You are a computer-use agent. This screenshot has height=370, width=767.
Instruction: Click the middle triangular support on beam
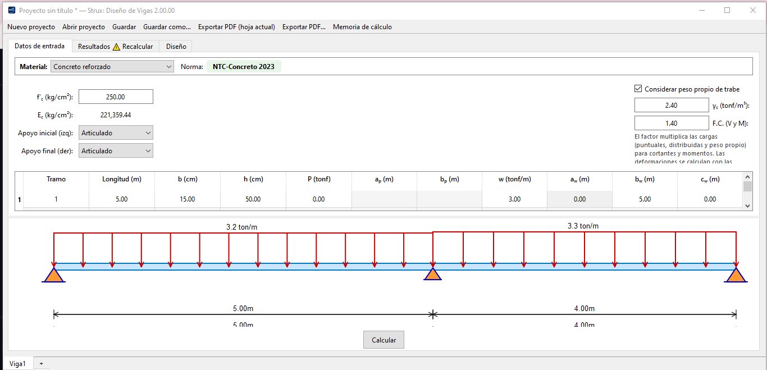(x=432, y=274)
